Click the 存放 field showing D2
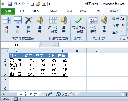Screen dimensions: 128x101 point(123,25)
